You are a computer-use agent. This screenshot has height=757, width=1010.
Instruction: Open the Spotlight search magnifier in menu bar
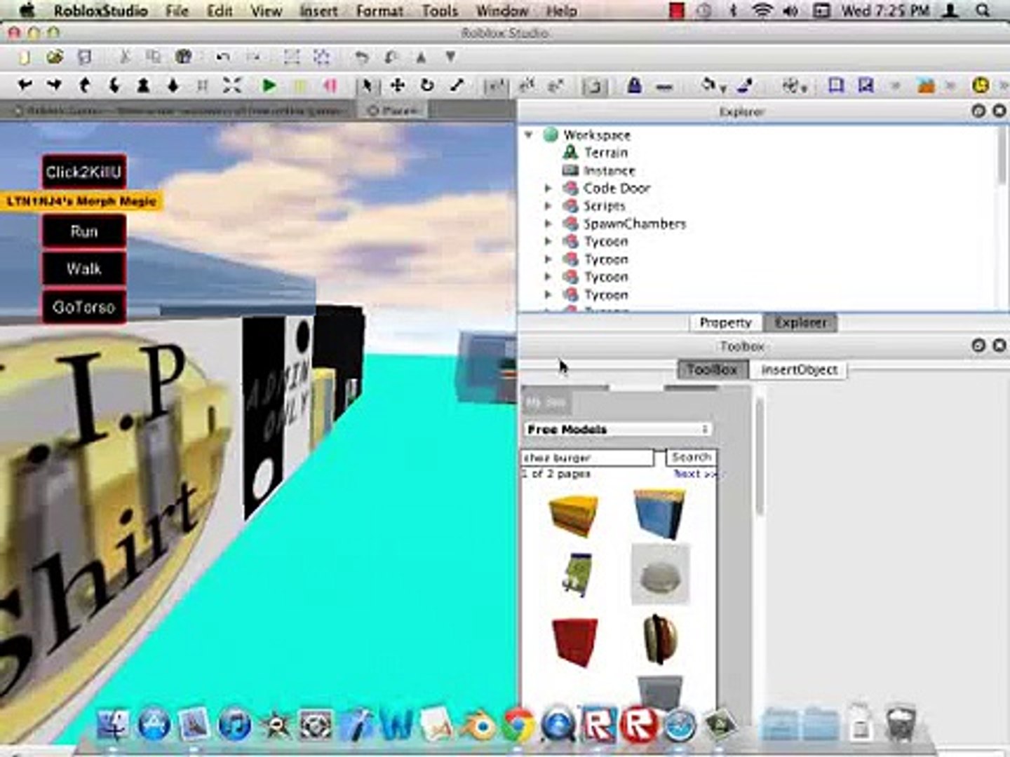coord(983,11)
